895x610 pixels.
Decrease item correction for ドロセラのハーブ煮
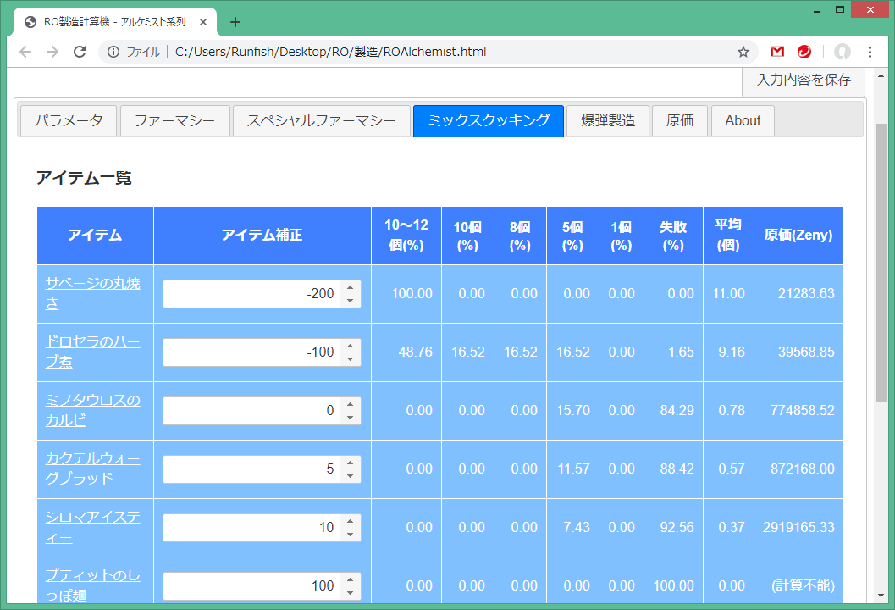tap(351, 358)
